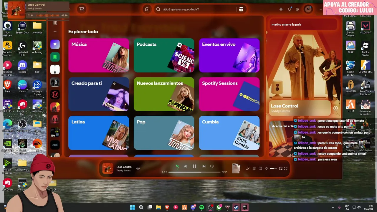Create playlist with sidebar plus icon
Screen dimensions: 377x212
click(55, 32)
